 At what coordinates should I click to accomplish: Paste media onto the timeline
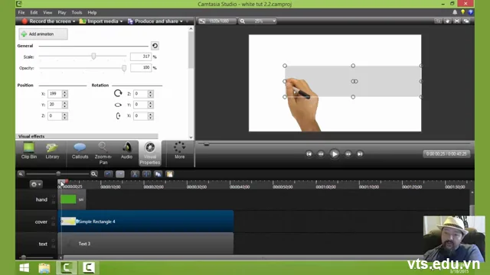click(169, 174)
